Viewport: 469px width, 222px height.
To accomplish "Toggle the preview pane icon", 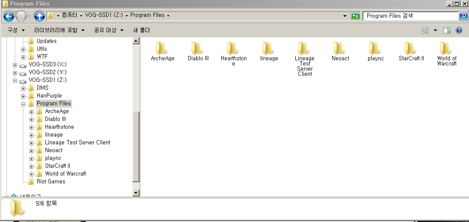I will pyautogui.click(x=447, y=30).
